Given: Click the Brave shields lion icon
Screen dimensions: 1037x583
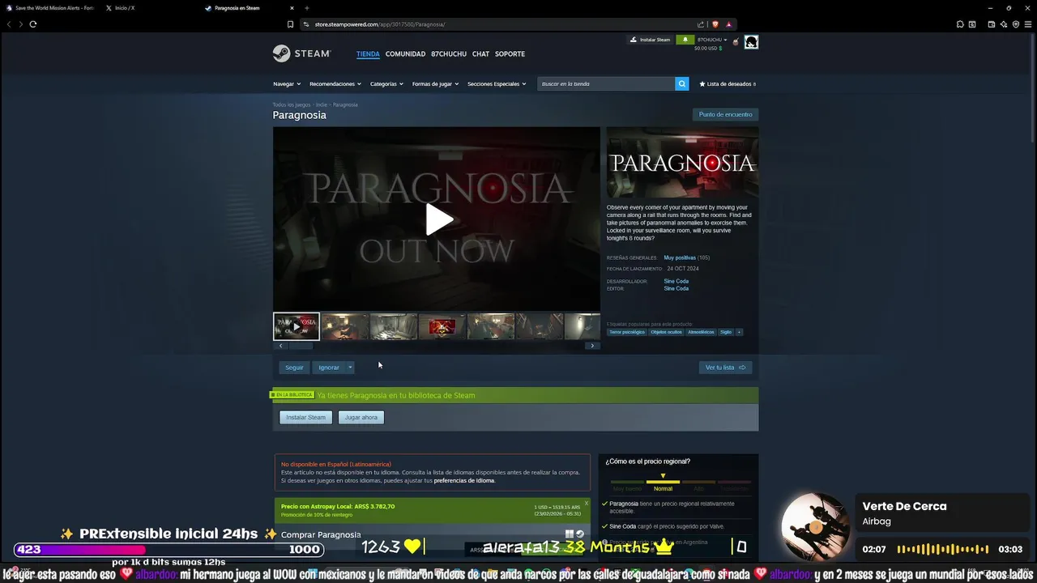Looking at the screenshot, I should click(x=715, y=24).
